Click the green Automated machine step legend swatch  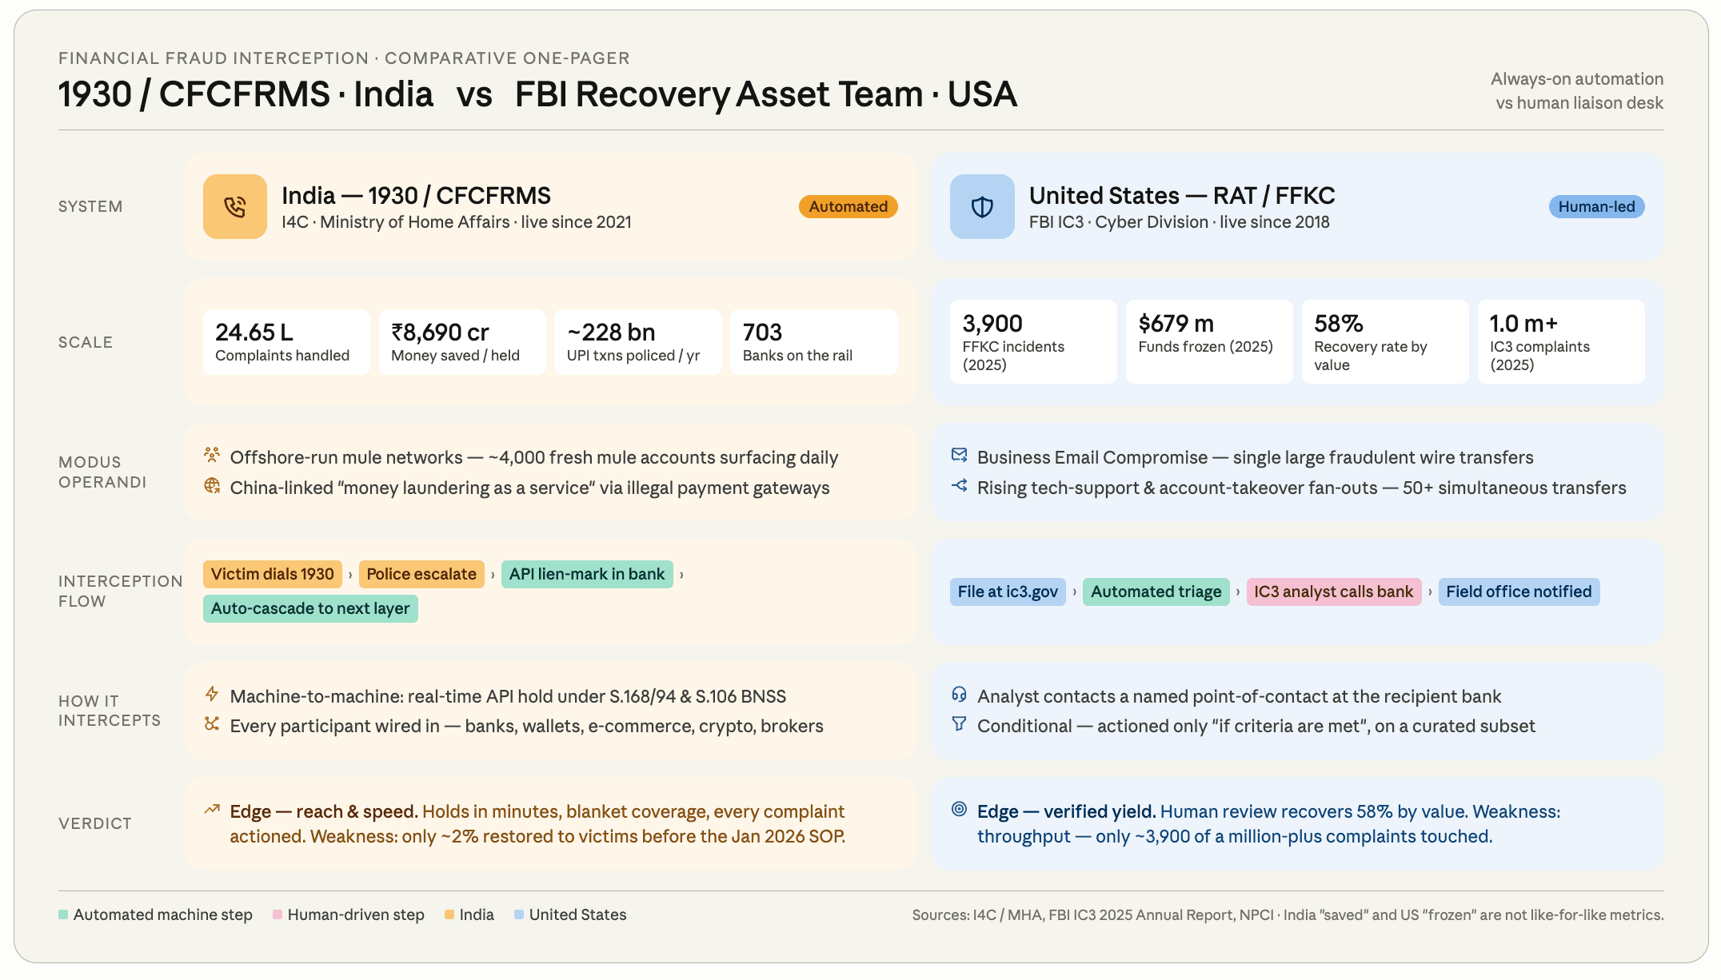63,914
